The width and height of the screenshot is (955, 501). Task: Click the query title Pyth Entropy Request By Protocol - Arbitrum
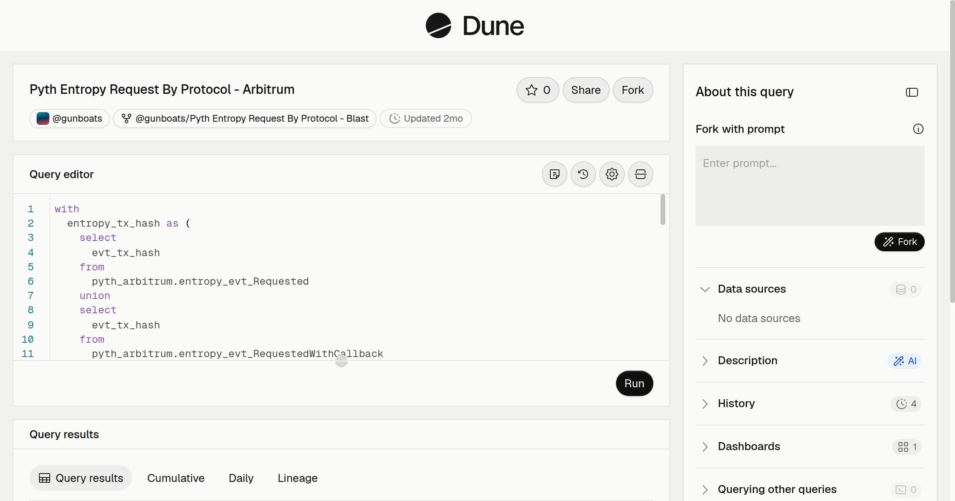162,89
